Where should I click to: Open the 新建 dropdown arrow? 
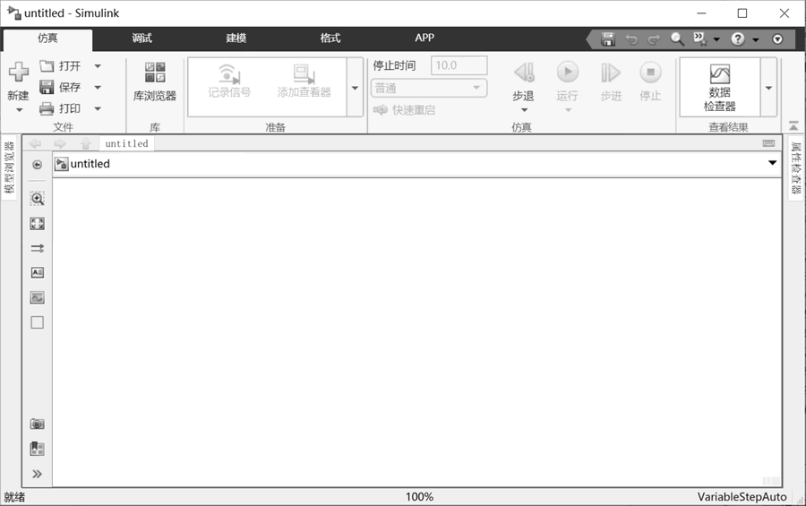pos(19,110)
